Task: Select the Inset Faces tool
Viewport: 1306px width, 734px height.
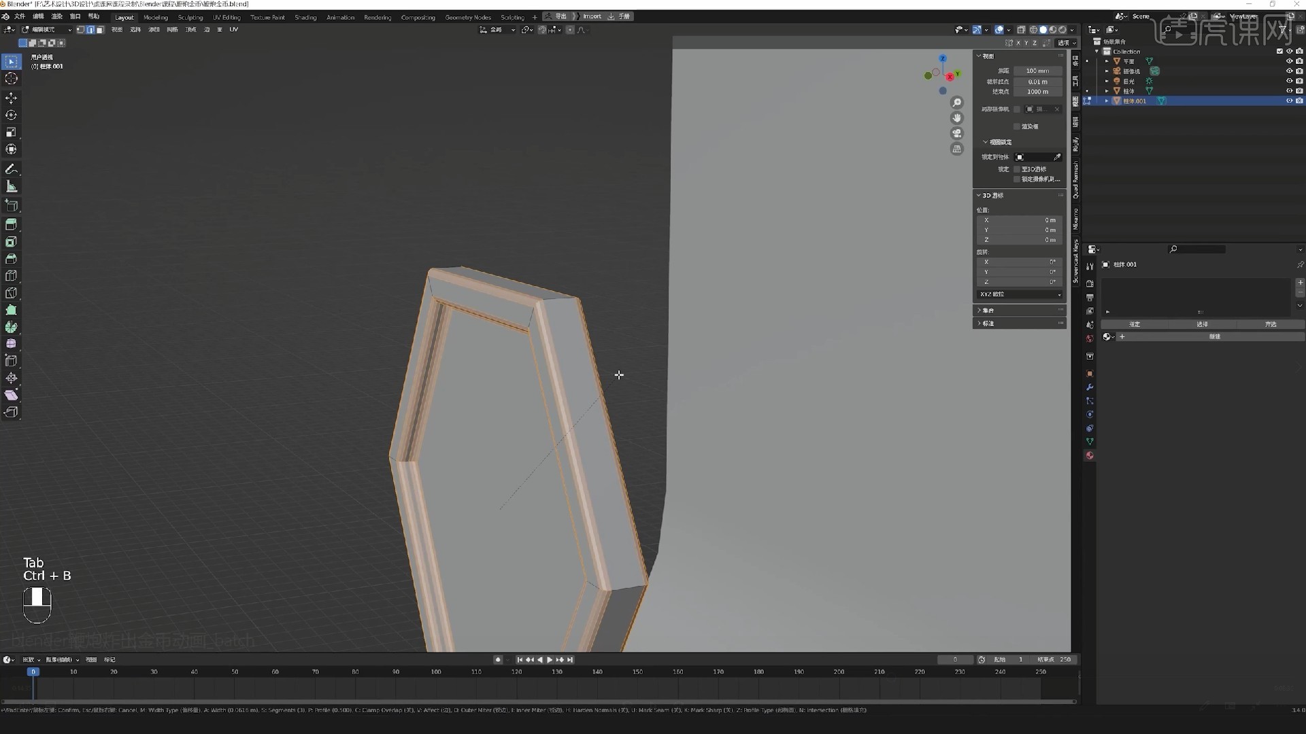Action: 12,241
